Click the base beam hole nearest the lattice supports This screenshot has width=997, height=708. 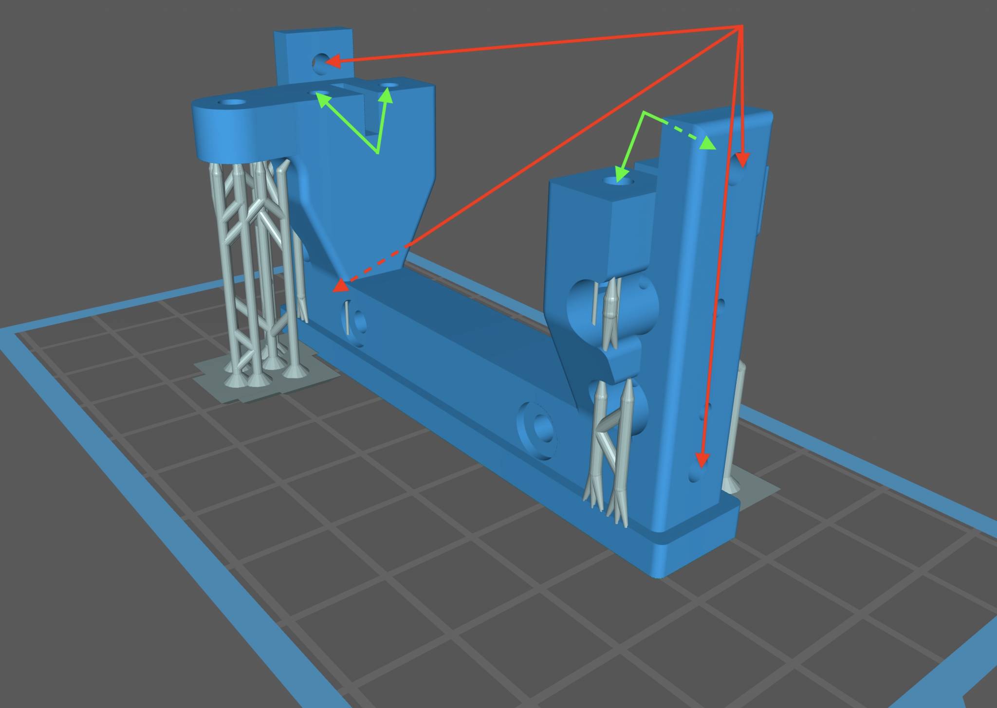click(359, 321)
